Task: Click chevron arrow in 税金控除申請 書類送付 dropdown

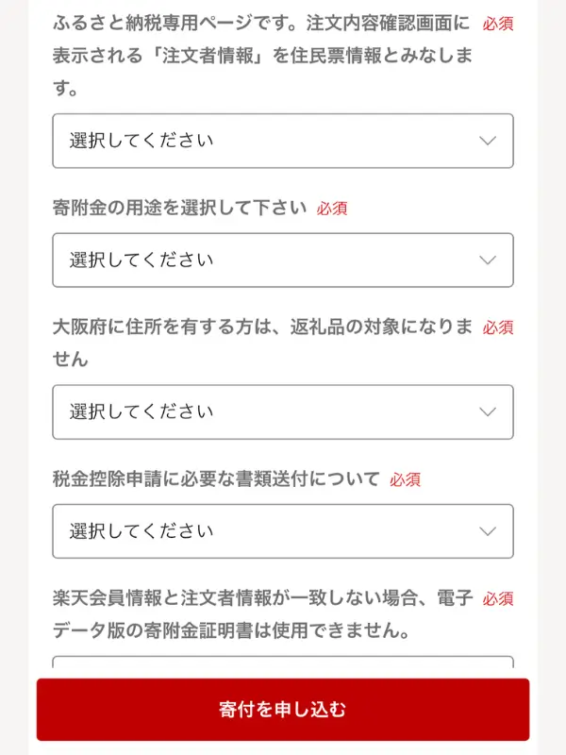Action: pos(488,531)
